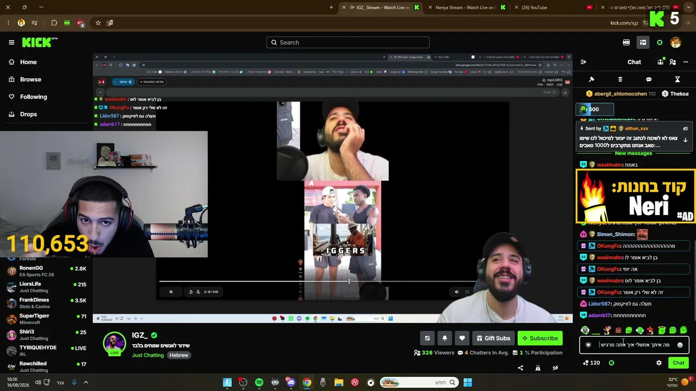Screen dimensions: 696x391
Task: Toggle follow heart for IGZ_
Action: [462, 338]
